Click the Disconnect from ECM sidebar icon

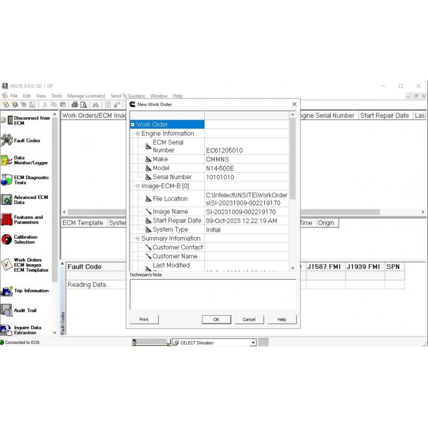(7, 120)
